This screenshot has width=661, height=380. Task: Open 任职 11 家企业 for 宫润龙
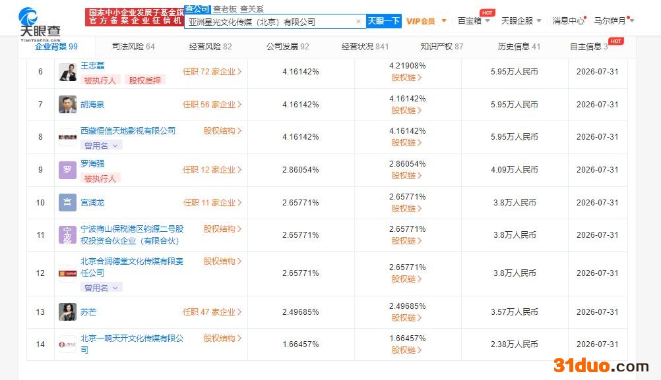[212, 203]
